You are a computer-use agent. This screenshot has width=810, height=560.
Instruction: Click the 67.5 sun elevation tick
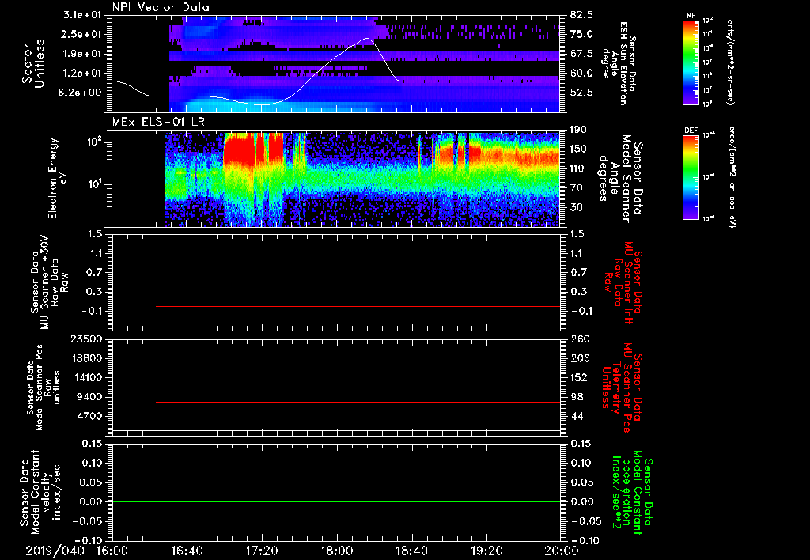tap(581, 54)
